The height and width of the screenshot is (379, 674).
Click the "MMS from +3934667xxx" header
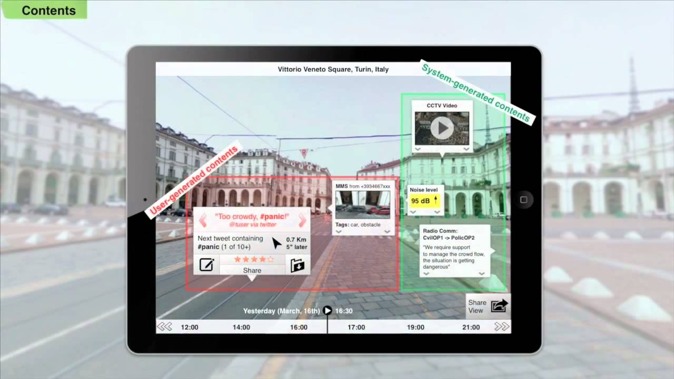click(x=363, y=186)
